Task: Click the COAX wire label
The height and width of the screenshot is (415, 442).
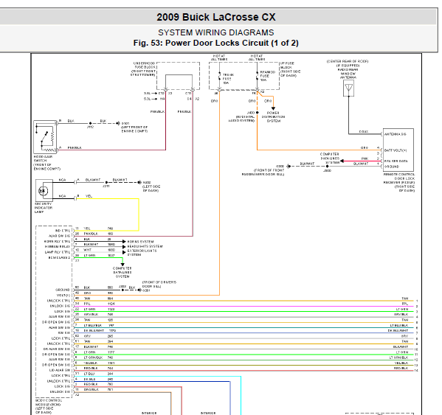Action: (x=364, y=131)
